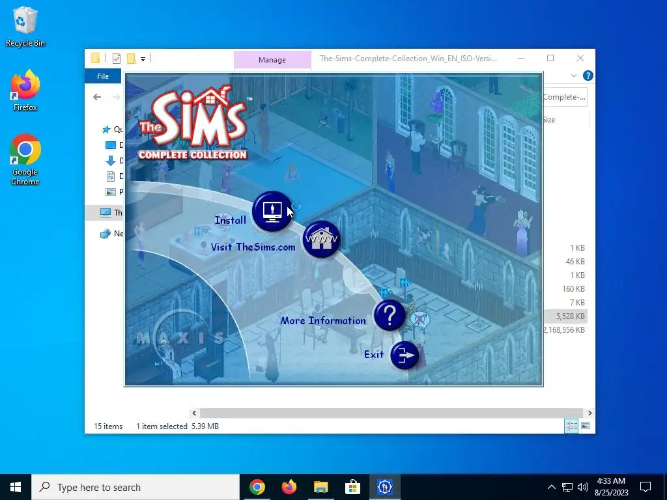This screenshot has width=667, height=500.
Task: Click the Firefox desktop shortcut
Action: coord(25,90)
